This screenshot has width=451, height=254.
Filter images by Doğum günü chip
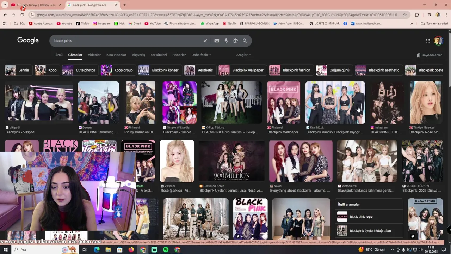coord(334,70)
